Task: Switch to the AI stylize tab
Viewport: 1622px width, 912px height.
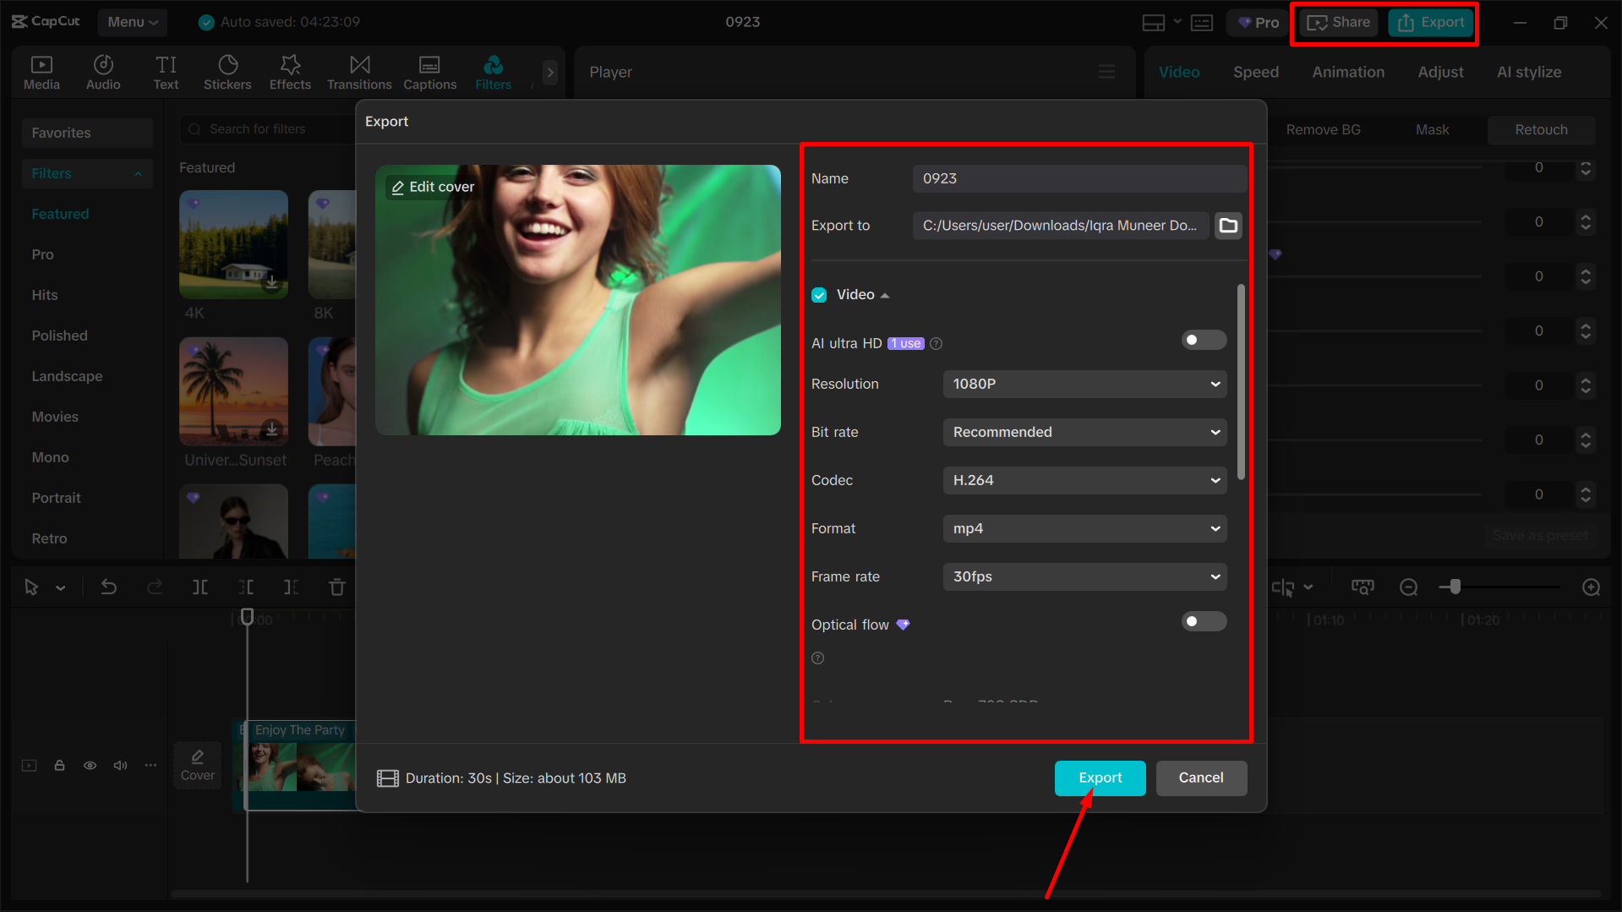Action: (1528, 72)
